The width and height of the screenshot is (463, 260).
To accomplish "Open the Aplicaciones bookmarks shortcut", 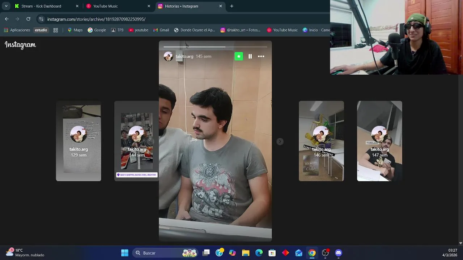I will (17, 30).
